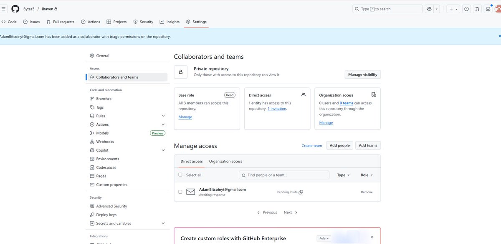Check the Select all checkbox
Image resolution: width=501 pixels, height=244 pixels.
[180, 175]
